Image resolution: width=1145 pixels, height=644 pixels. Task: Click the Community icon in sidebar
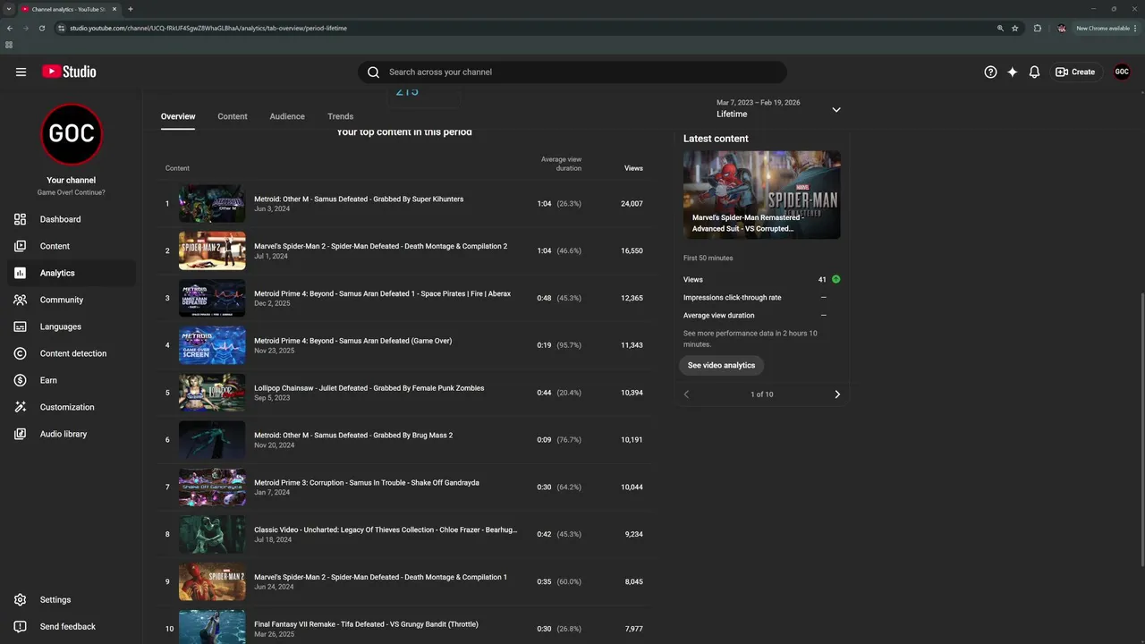click(21, 300)
